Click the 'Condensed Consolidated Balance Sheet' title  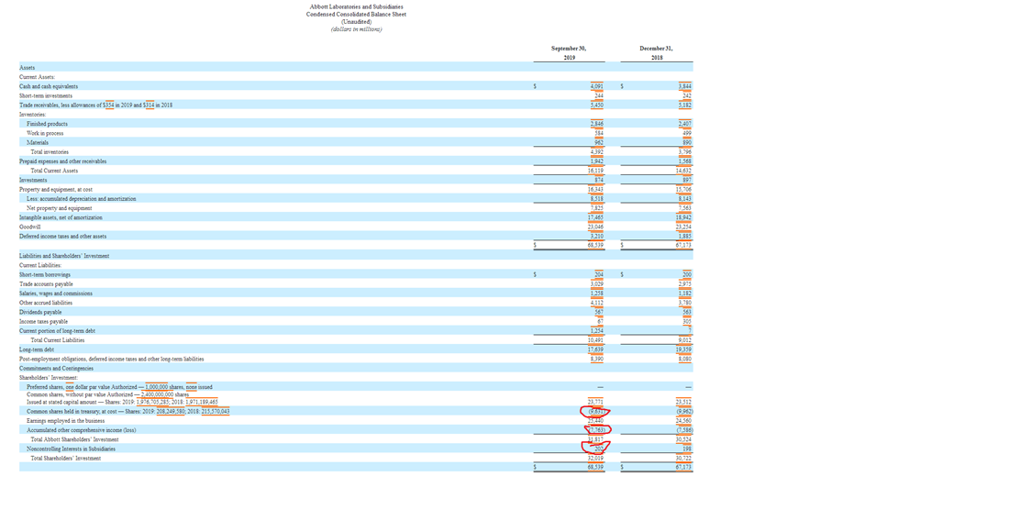tap(356, 14)
